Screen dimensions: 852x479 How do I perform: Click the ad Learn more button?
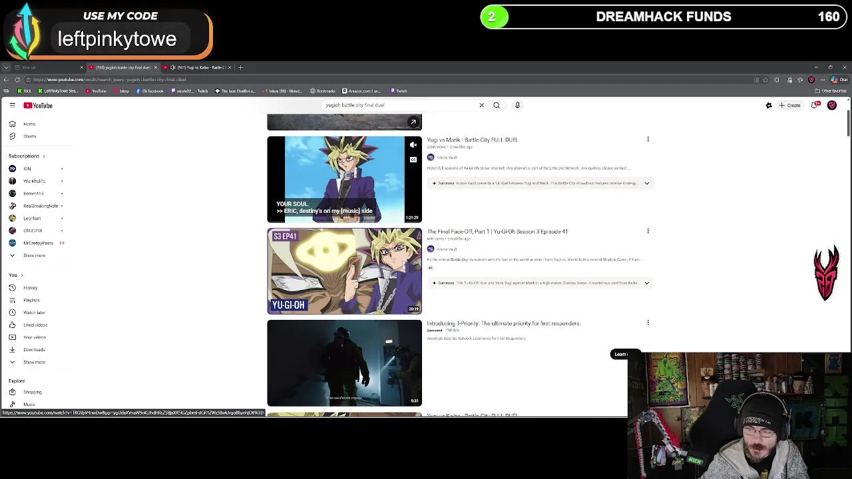620,355
